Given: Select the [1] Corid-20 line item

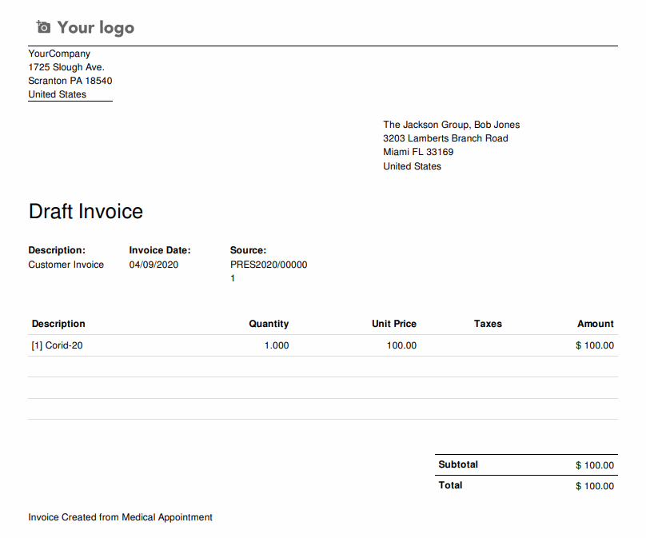Looking at the screenshot, I should [57, 345].
